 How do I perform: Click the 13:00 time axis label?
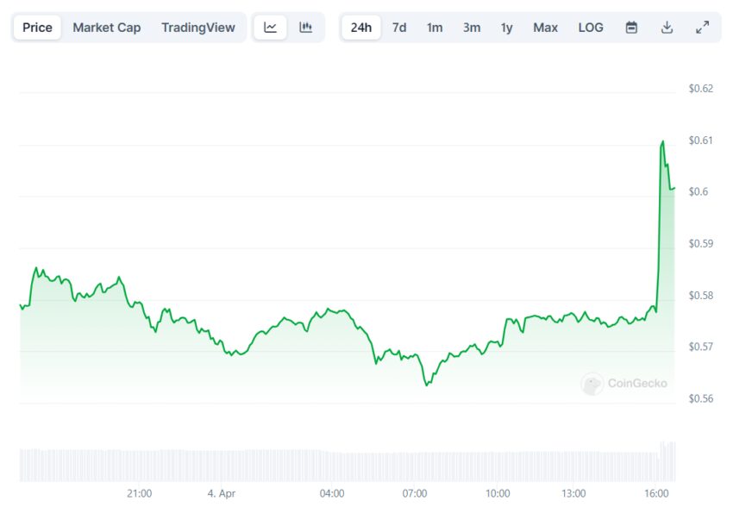coord(573,493)
